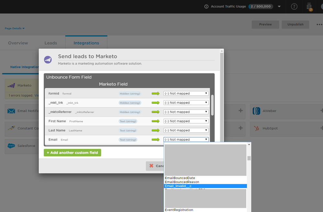Switch to the Overview tab

click(18, 43)
